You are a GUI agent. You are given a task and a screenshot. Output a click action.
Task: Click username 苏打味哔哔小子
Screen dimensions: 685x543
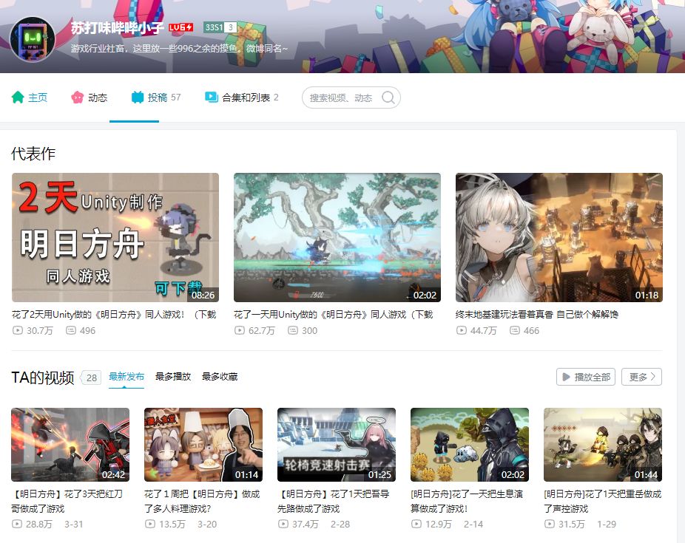tap(118, 27)
